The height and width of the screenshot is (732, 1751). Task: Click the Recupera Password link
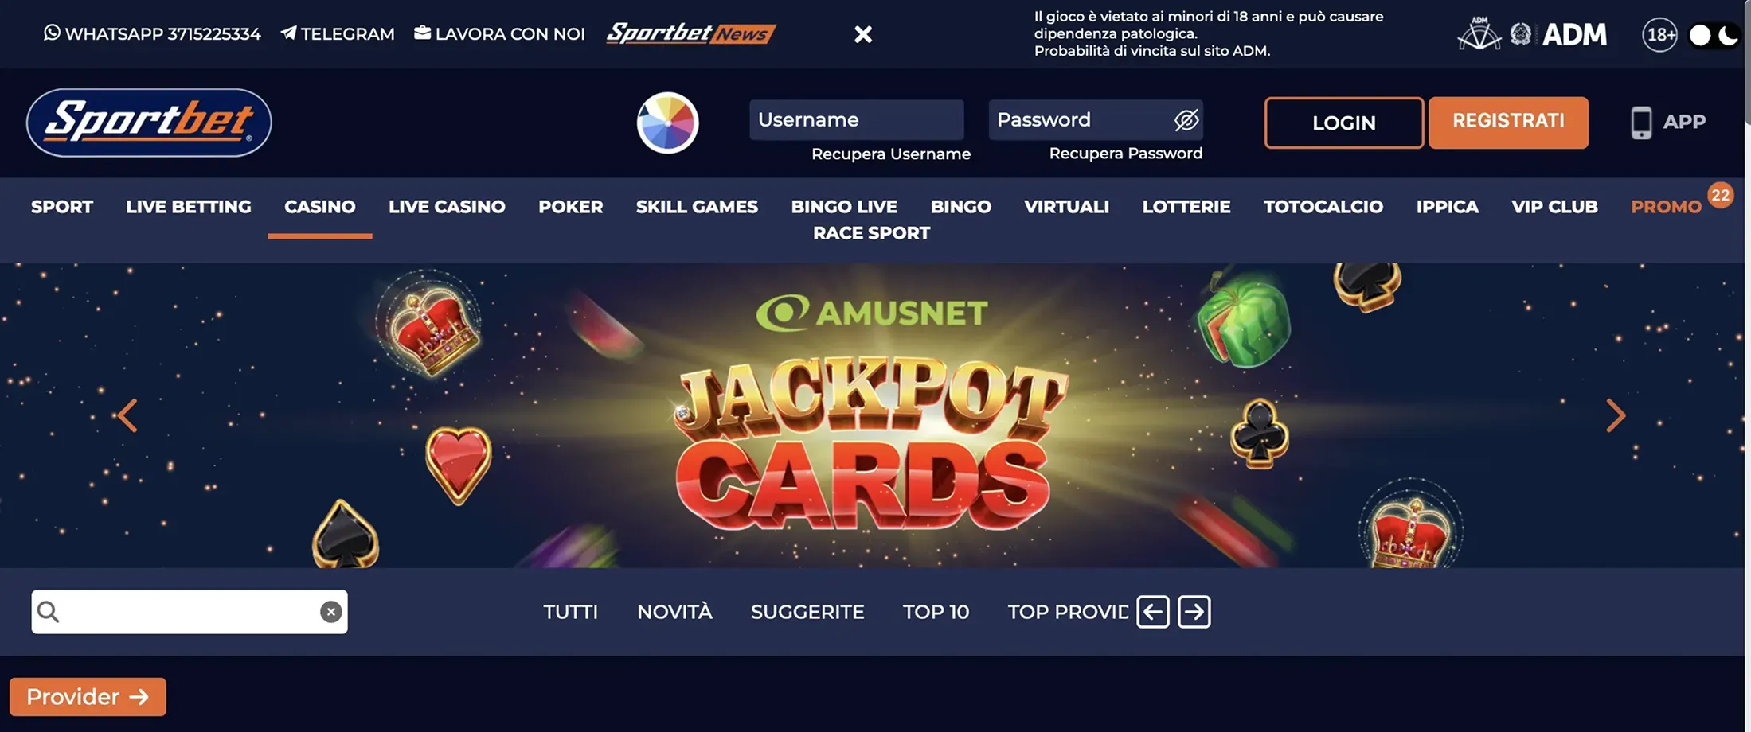pos(1125,153)
